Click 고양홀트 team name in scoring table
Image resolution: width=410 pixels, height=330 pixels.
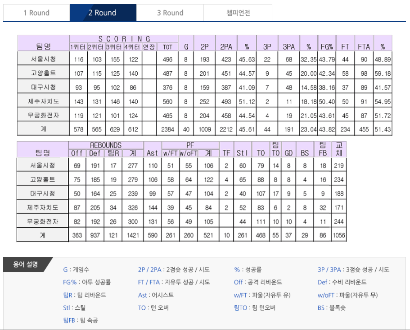click(x=43, y=73)
